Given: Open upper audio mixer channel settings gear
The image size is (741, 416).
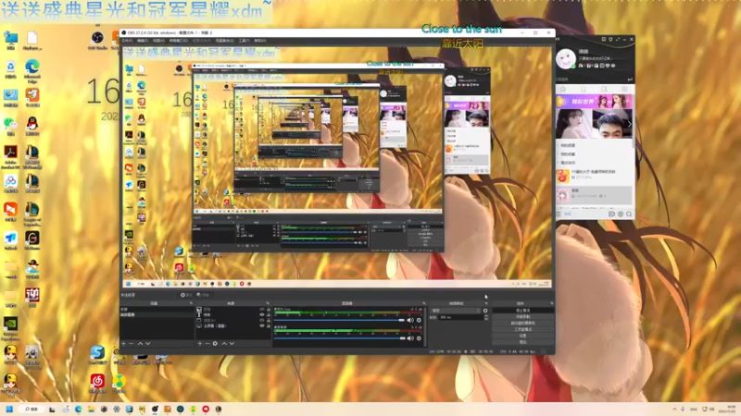Looking at the screenshot, I should tap(419, 320).
